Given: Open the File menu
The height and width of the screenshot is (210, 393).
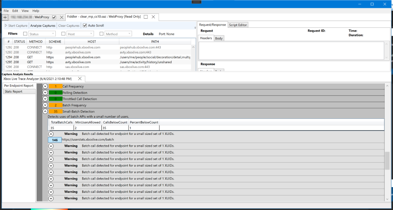Looking at the screenshot, I should [x=6, y=11].
